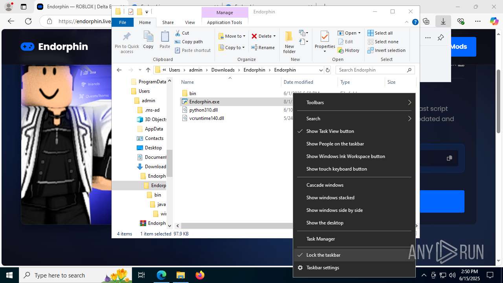Choose Show windows stacked
This screenshot has width=503, height=283.
point(354,198)
